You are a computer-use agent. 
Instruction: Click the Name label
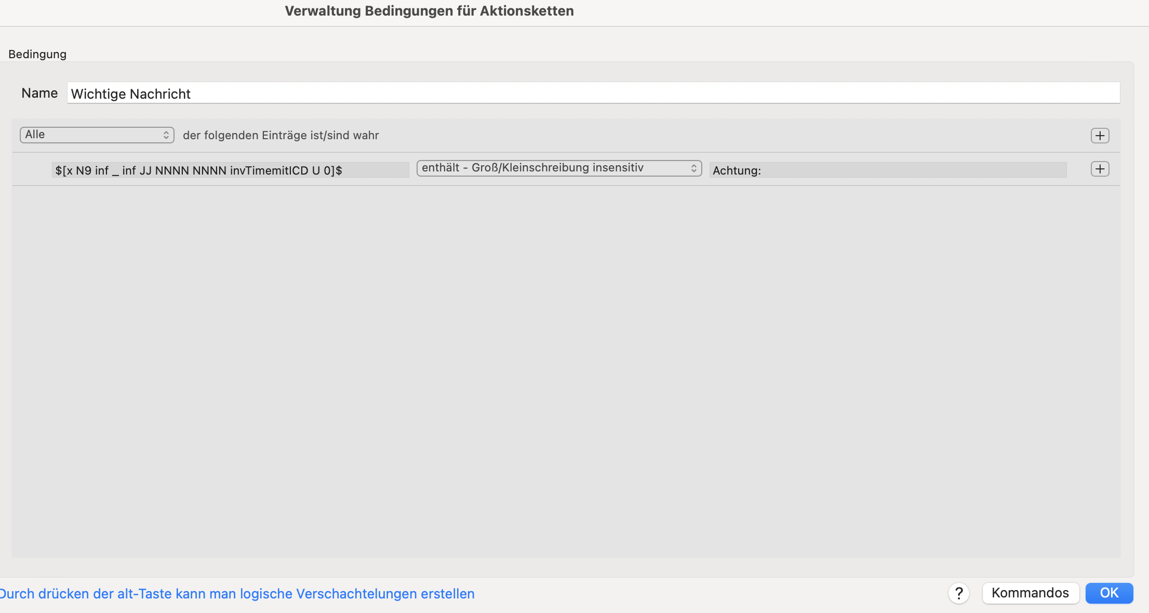pyautogui.click(x=39, y=93)
